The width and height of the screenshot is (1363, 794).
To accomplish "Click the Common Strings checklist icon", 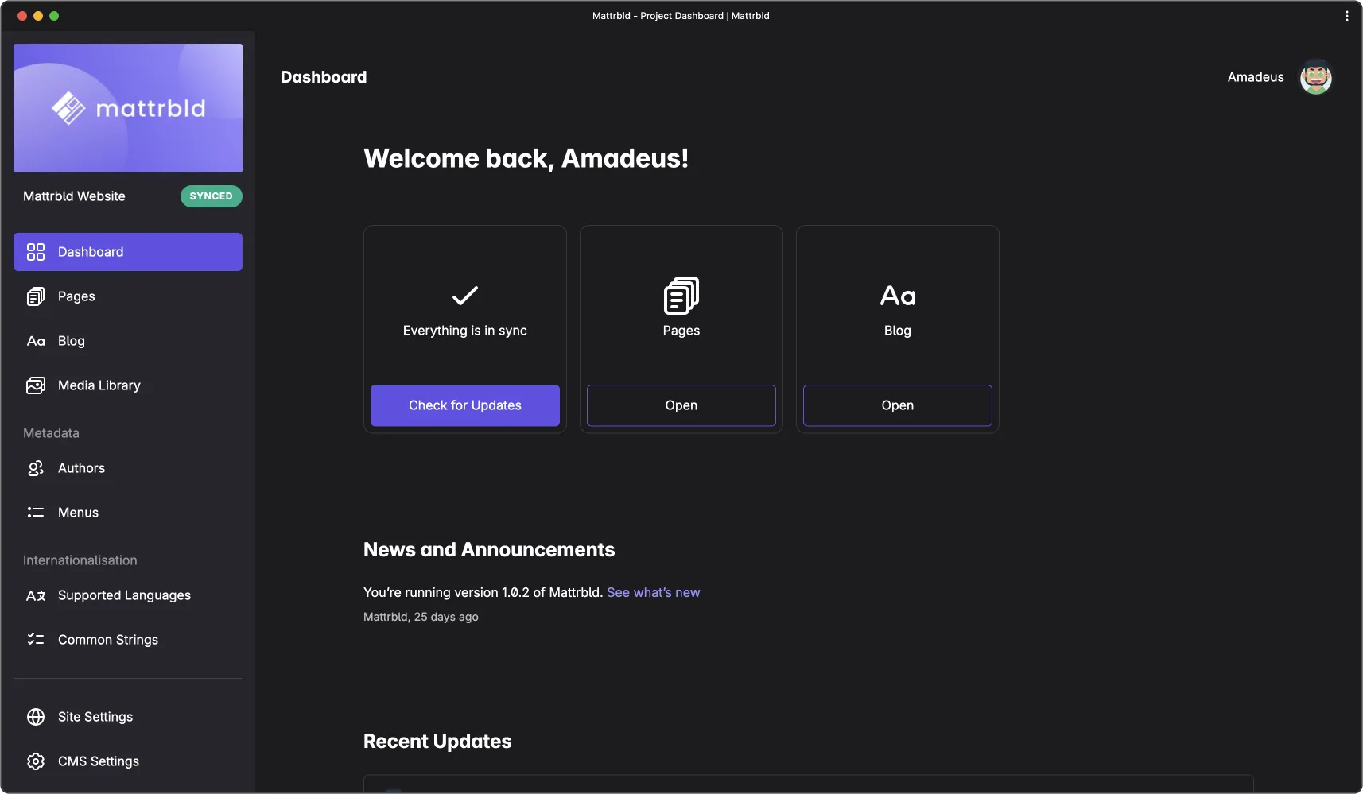I will pyautogui.click(x=36, y=640).
